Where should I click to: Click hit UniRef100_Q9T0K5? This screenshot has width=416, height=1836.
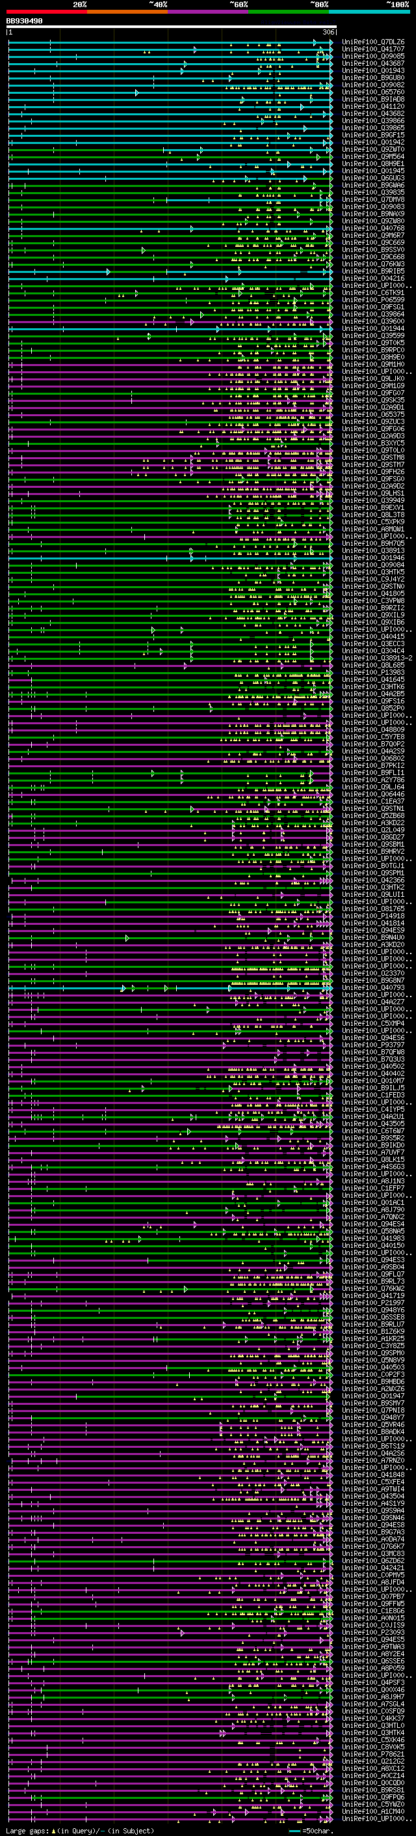point(373,343)
